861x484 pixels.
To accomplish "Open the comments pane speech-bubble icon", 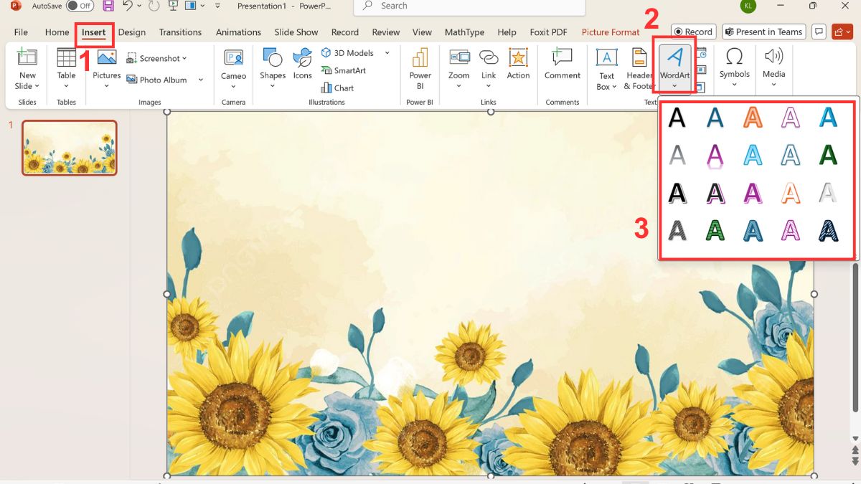I will coord(818,32).
